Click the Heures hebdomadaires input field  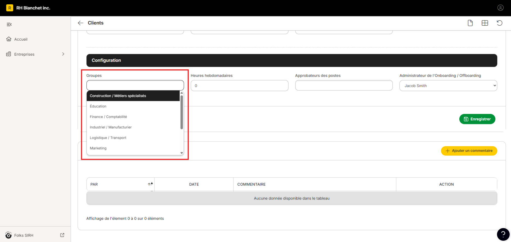(240, 86)
